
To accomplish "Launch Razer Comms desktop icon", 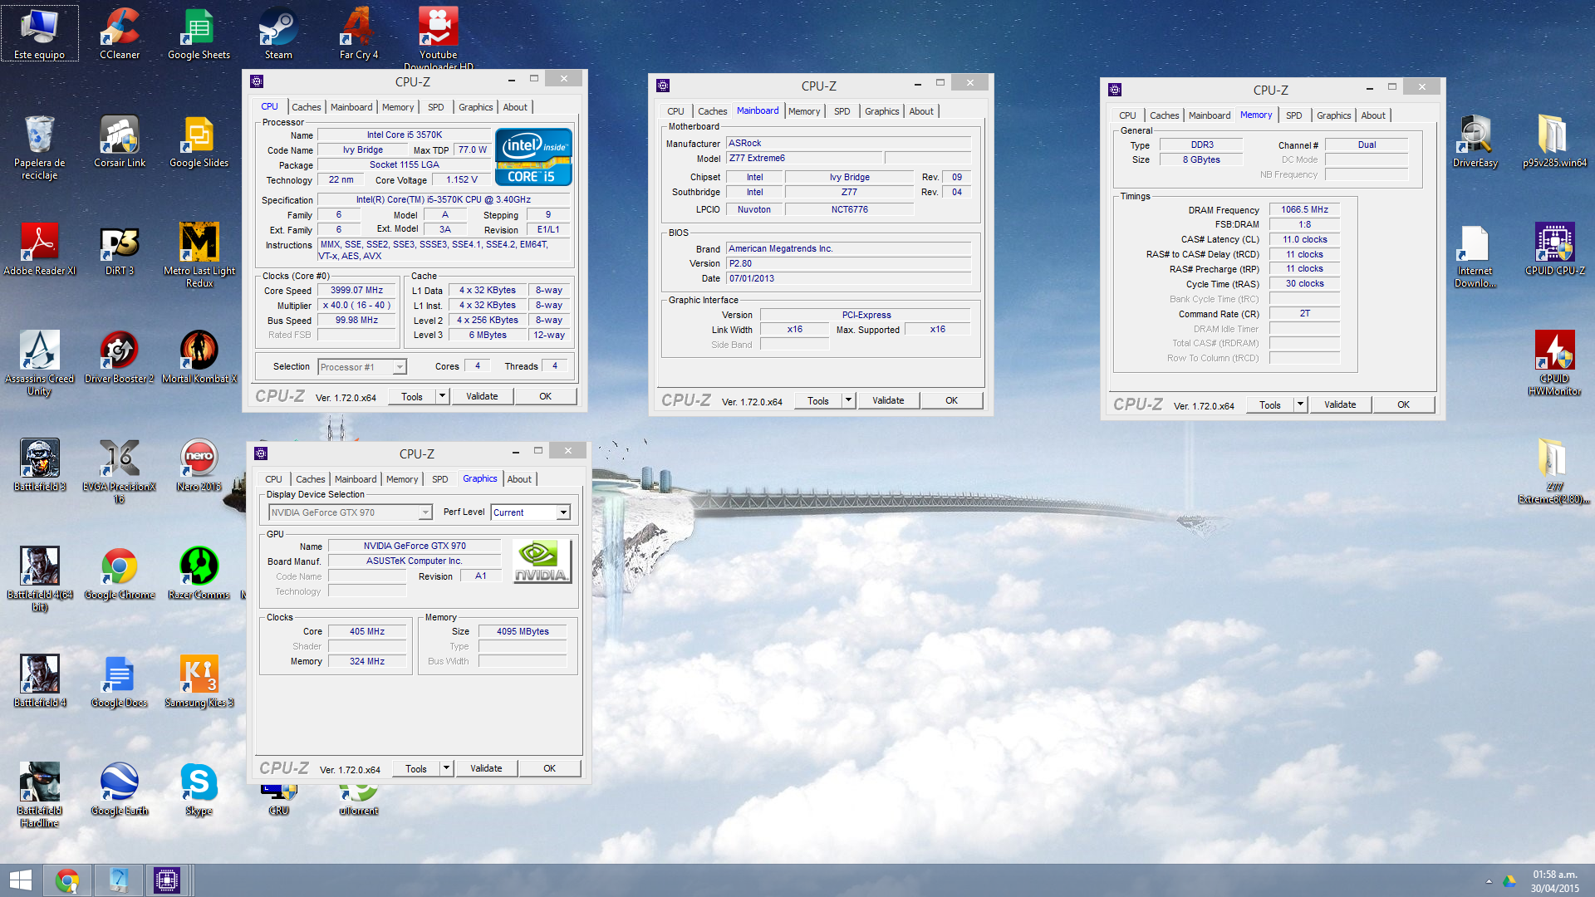I will point(199,573).
